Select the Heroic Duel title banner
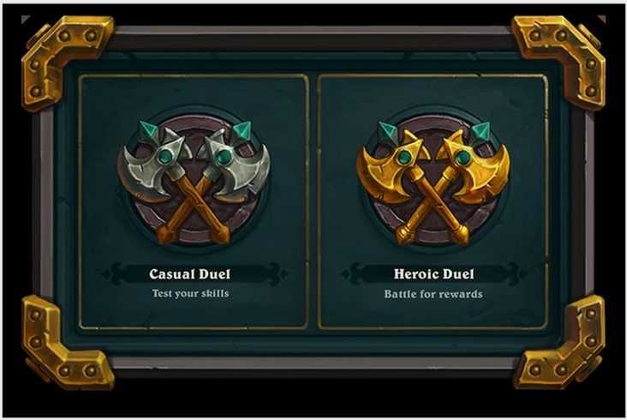627x420 pixels. tap(434, 274)
